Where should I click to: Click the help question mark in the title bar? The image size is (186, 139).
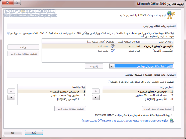(17, 2)
